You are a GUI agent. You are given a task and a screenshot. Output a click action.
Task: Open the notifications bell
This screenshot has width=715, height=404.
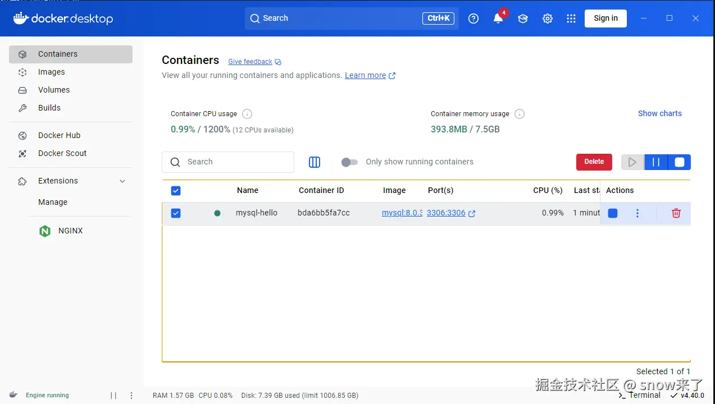pyautogui.click(x=498, y=19)
